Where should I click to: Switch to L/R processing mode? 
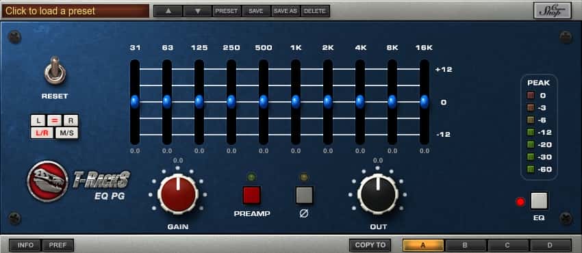pyautogui.click(x=42, y=133)
